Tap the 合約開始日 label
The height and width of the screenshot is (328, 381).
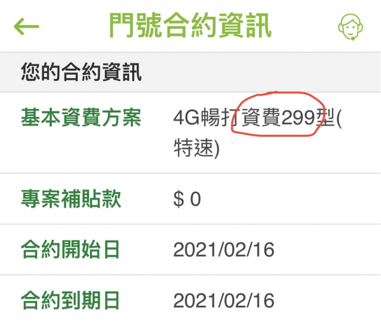70,249
